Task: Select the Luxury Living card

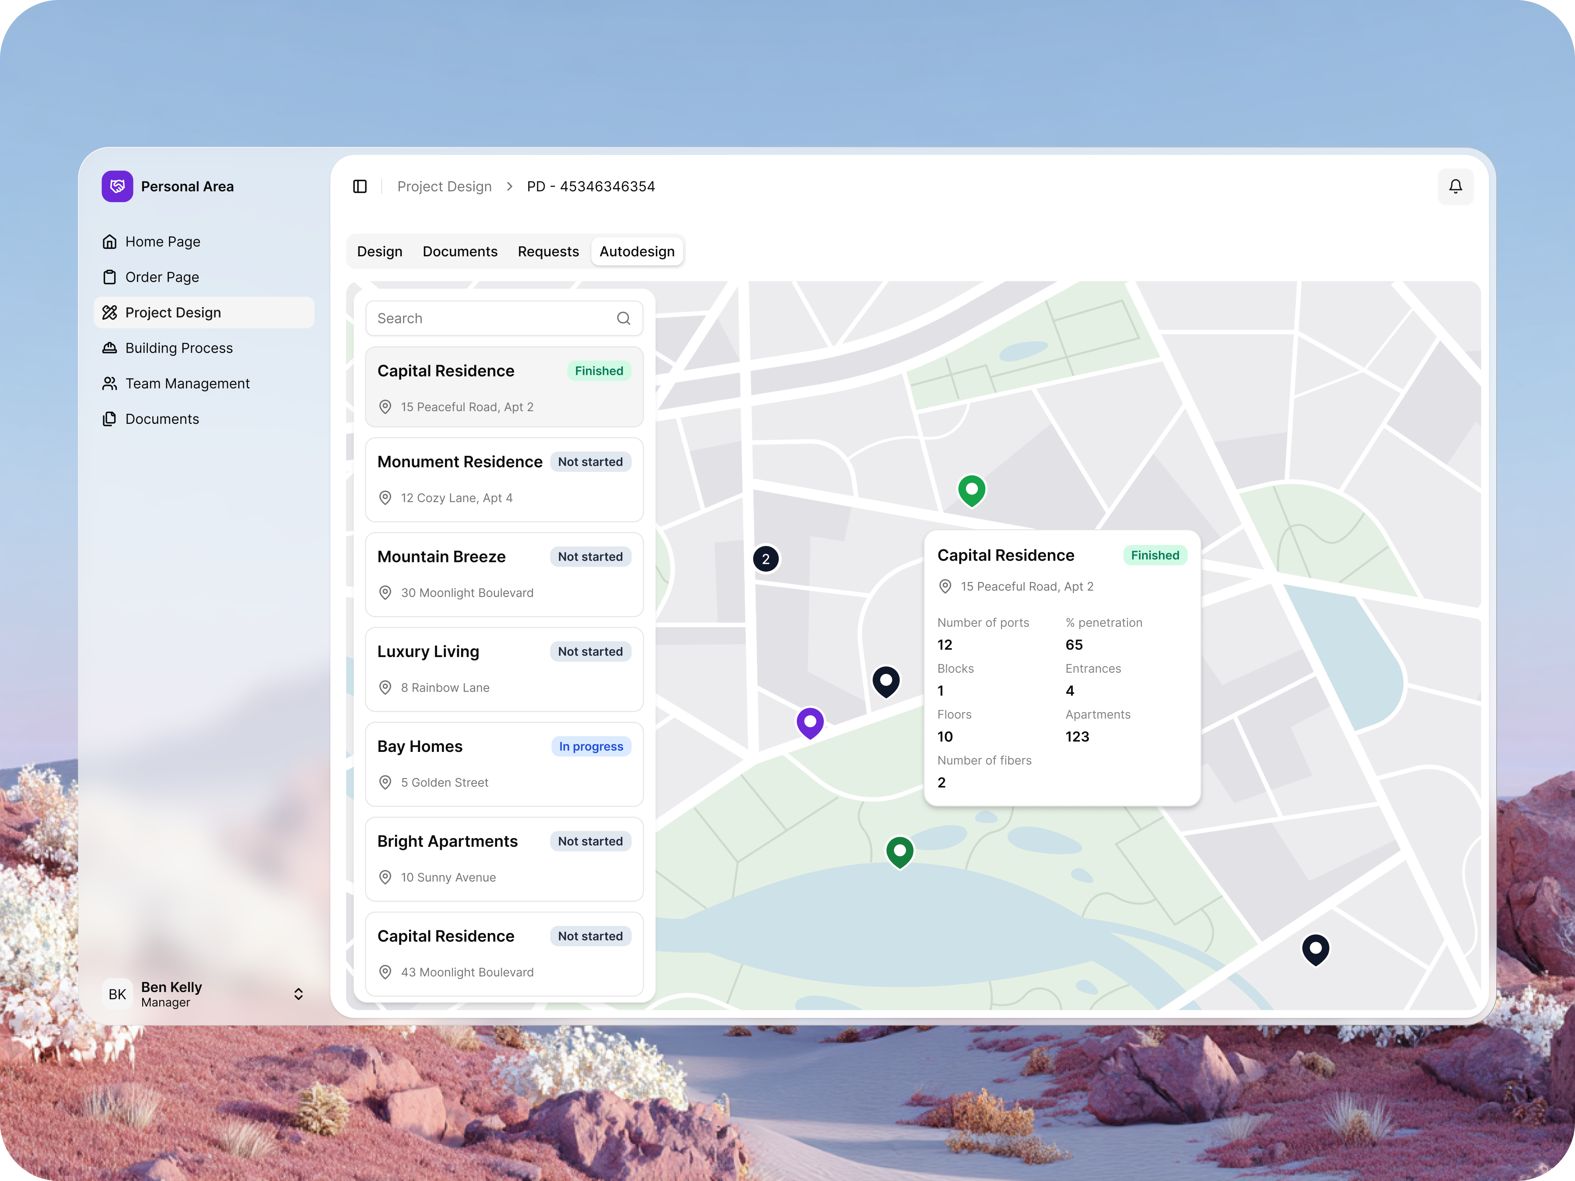Action: [504, 669]
